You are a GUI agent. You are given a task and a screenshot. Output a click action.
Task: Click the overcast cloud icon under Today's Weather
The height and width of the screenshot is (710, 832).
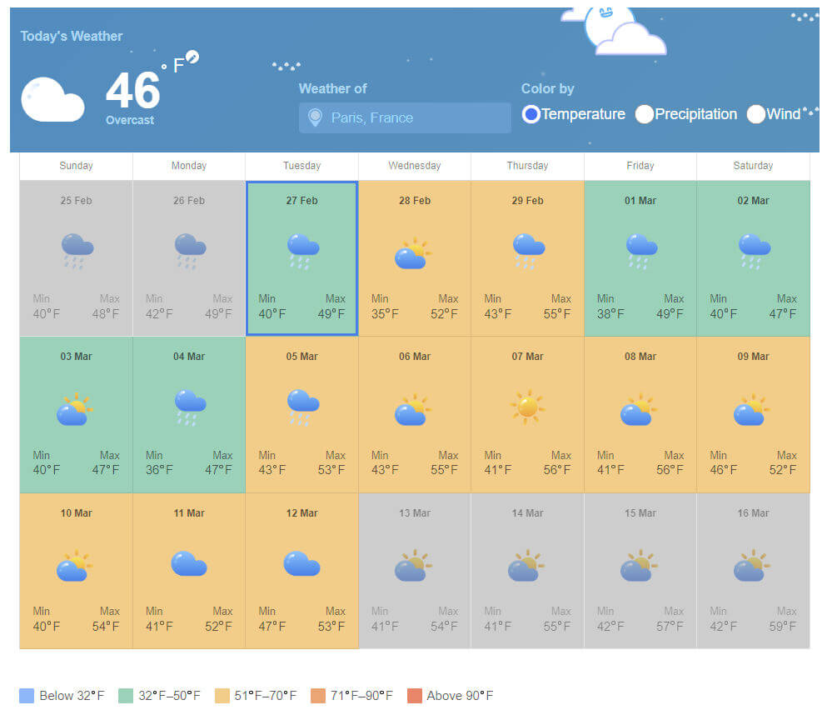click(52, 100)
